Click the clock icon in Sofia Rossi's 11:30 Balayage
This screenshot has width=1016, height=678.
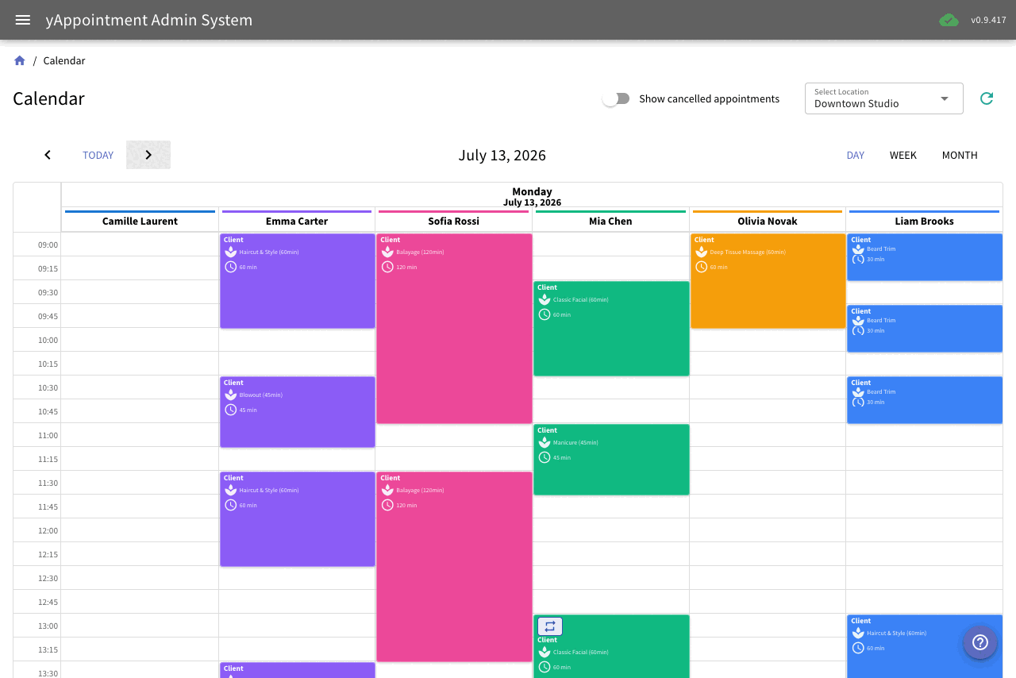tap(387, 505)
